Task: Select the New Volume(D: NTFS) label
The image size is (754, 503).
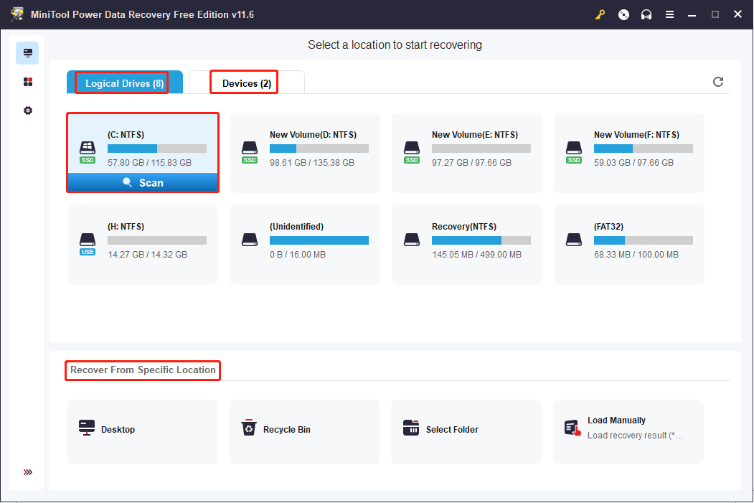Action: pos(313,135)
